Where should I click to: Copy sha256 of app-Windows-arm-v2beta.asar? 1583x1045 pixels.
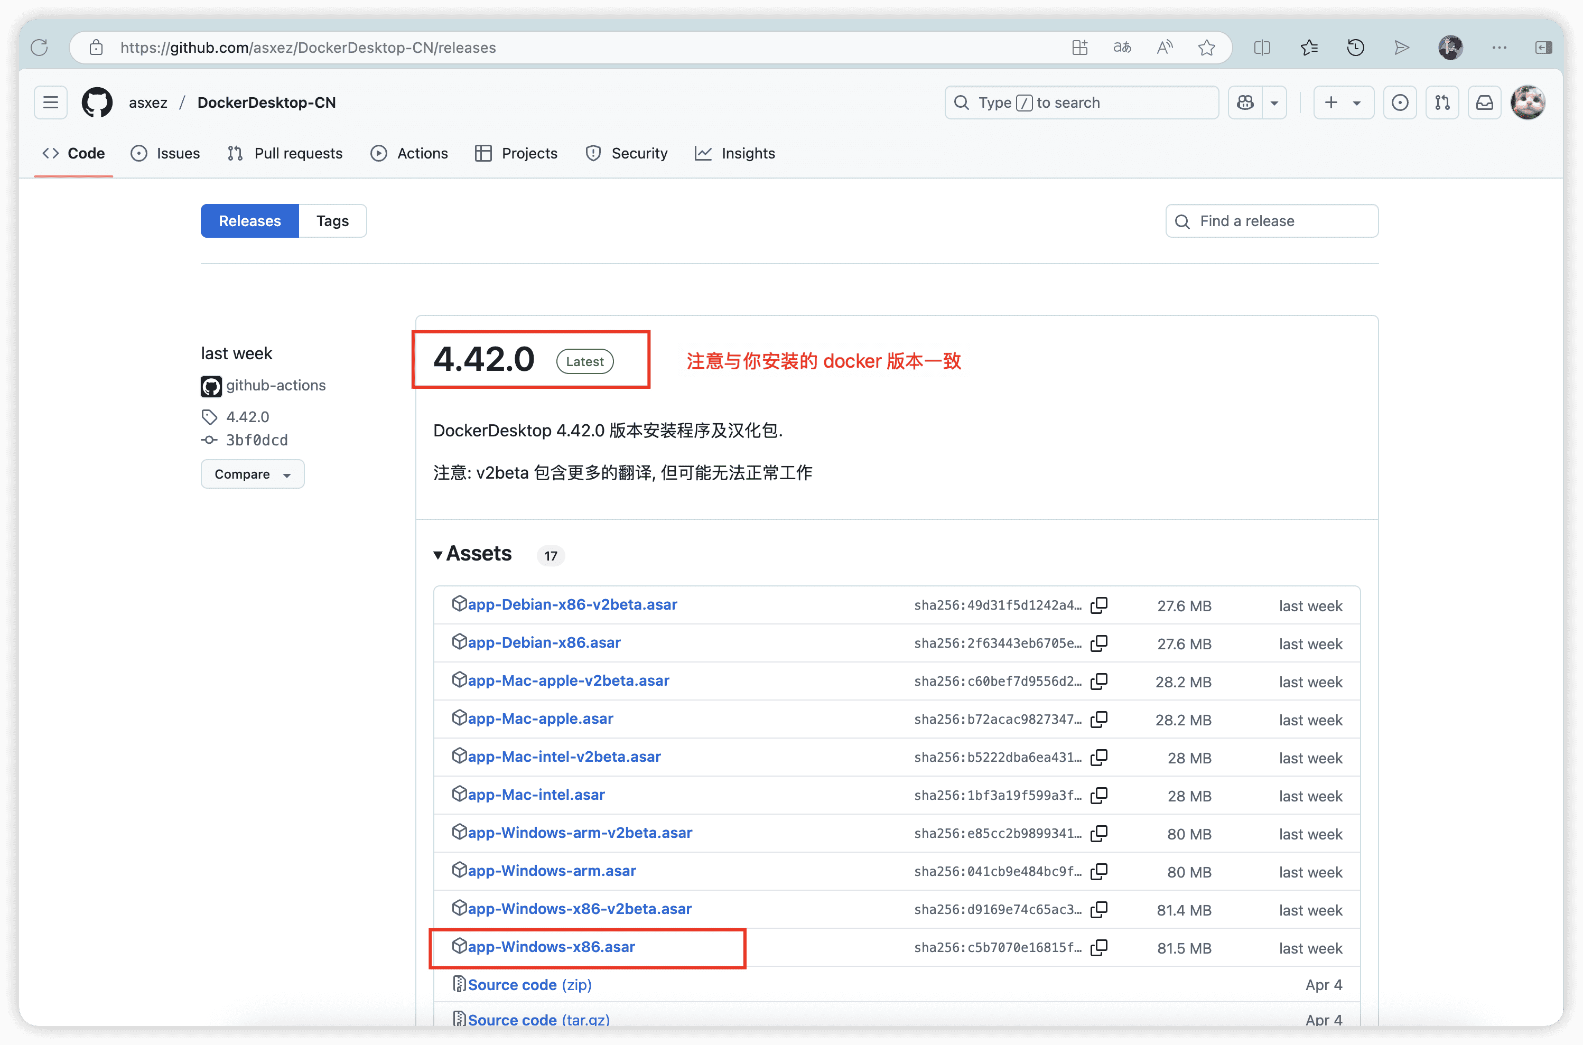point(1099,833)
